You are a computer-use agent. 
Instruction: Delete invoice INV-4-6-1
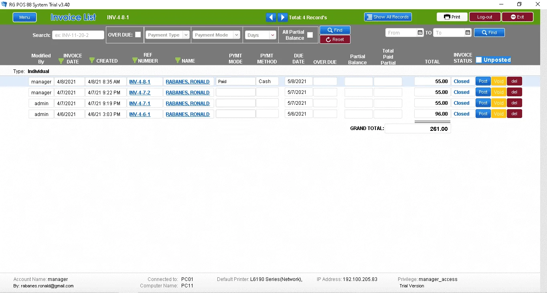pos(515,114)
